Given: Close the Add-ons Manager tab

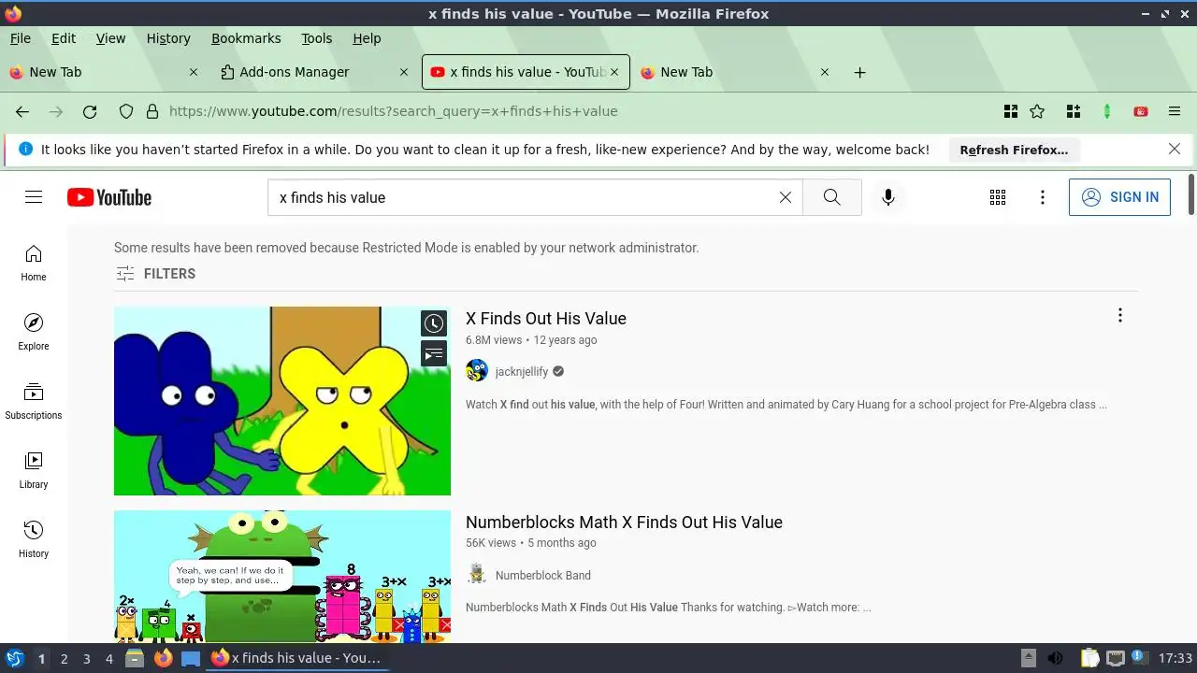Looking at the screenshot, I should 404,72.
